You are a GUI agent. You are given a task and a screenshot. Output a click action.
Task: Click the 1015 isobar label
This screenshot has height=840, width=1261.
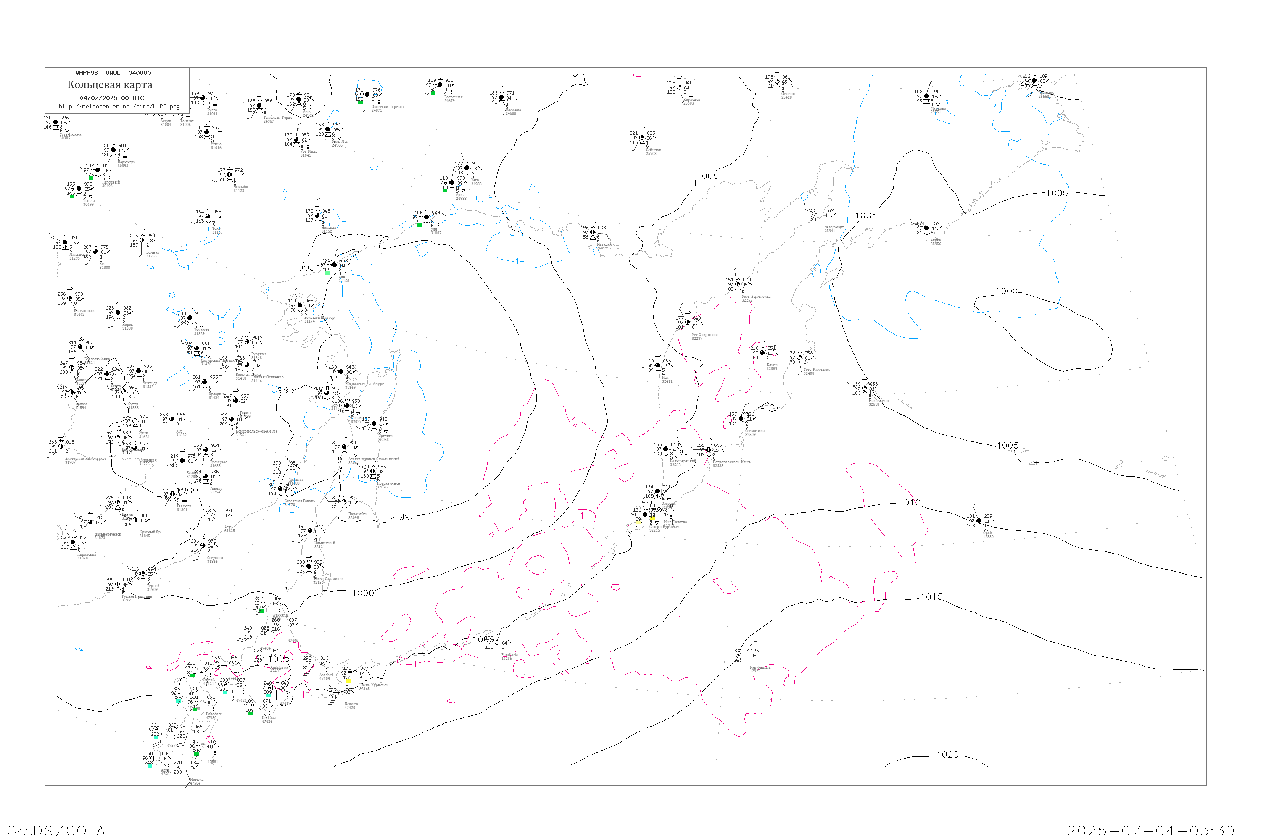pyautogui.click(x=931, y=597)
